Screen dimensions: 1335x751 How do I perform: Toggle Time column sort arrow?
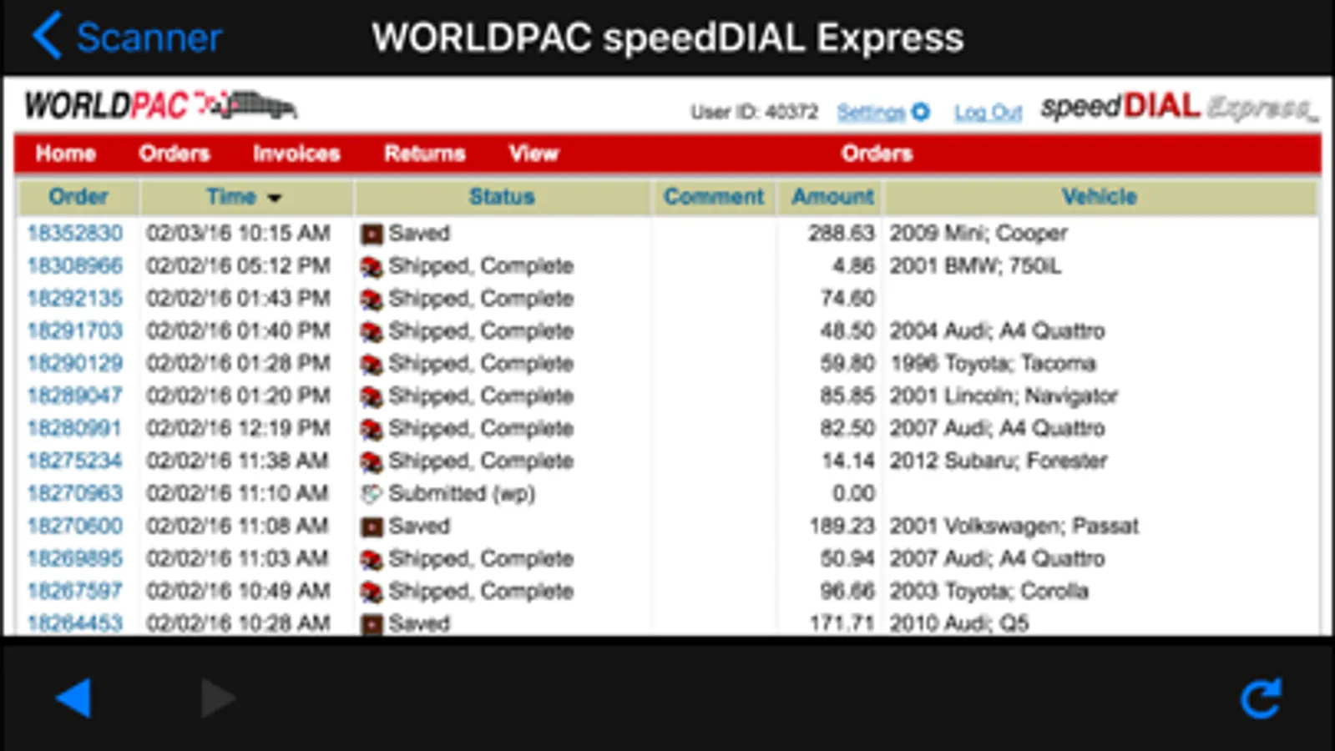275,199
